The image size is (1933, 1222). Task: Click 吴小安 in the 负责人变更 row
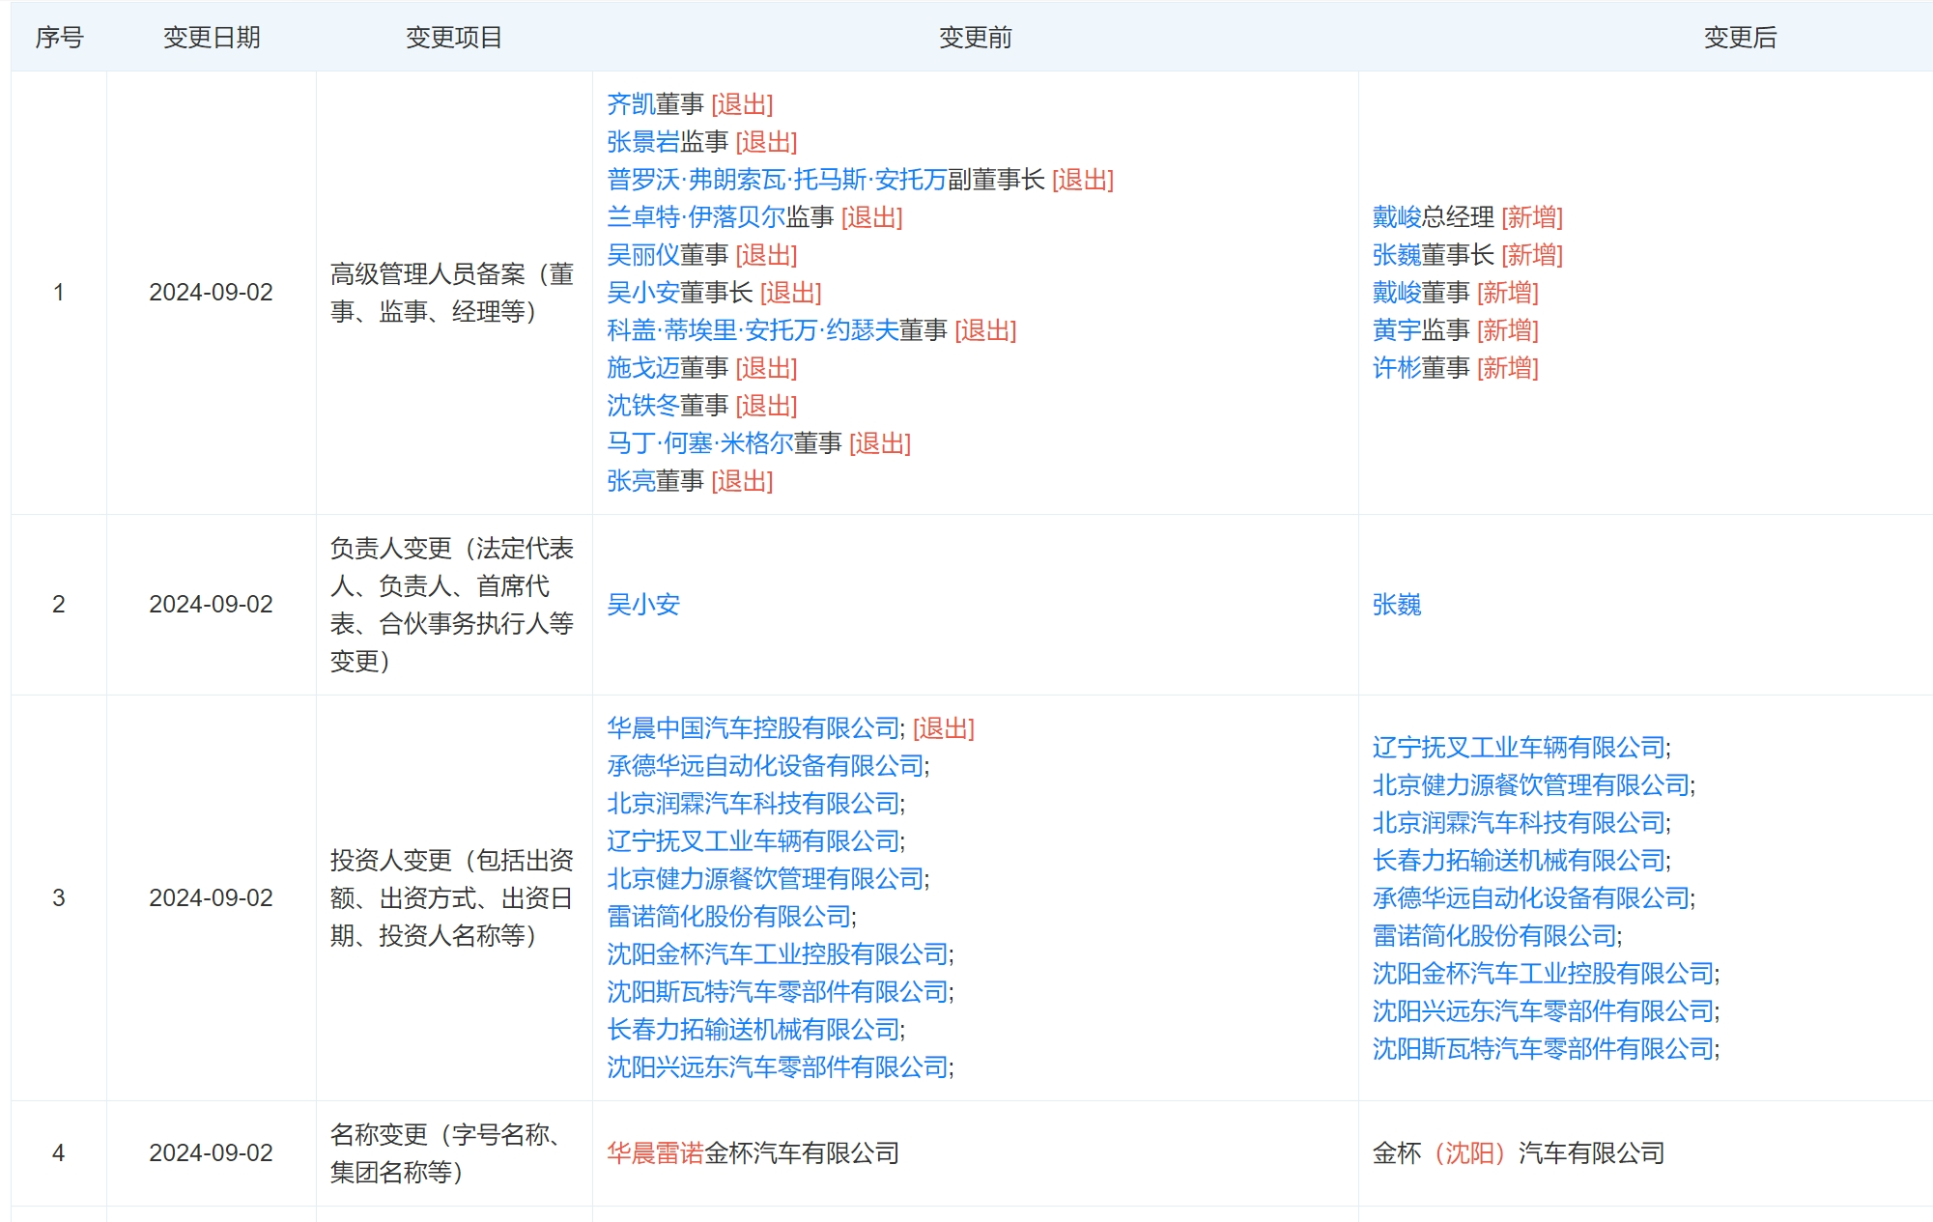[643, 604]
